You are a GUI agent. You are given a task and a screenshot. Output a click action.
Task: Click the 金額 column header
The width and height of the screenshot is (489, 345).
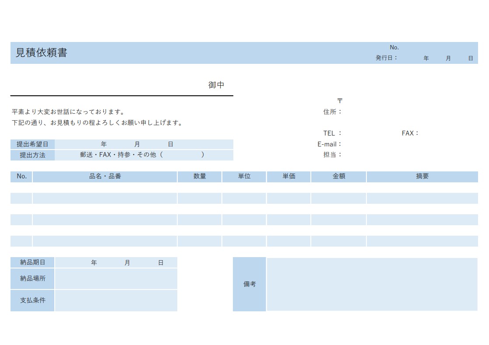(x=338, y=177)
